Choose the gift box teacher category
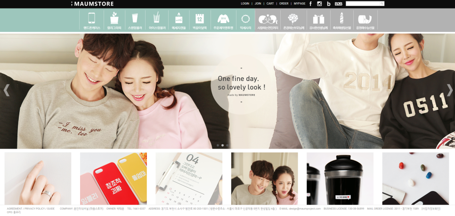Image resolution: width=455 pixels, height=216 pixels. point(318,20)
